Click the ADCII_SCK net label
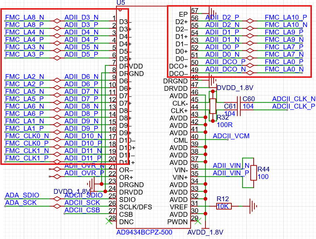This screenshot has width=316, height=239. click(82, 203)
